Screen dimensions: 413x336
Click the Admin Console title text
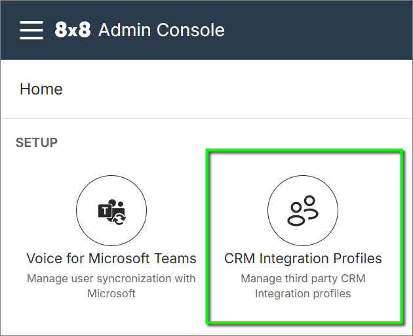(161, 30)
